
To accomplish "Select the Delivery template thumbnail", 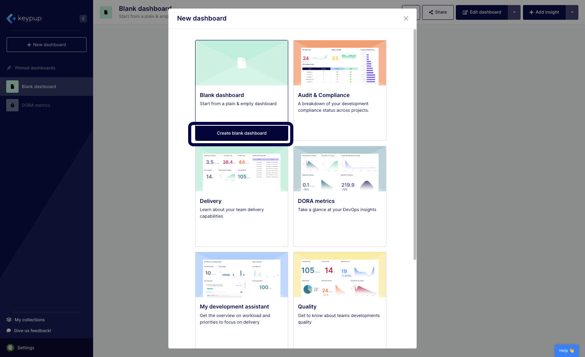I will click(x=241, y=169).
